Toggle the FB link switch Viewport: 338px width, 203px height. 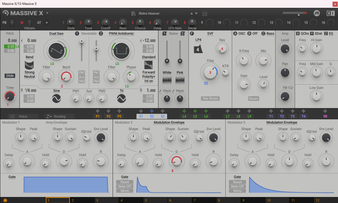click(x=290, y=88)
